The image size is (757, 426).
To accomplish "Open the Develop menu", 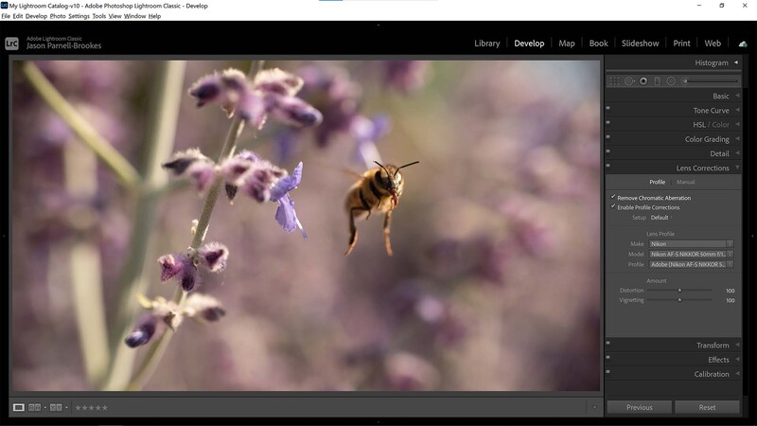I will 36,16.
